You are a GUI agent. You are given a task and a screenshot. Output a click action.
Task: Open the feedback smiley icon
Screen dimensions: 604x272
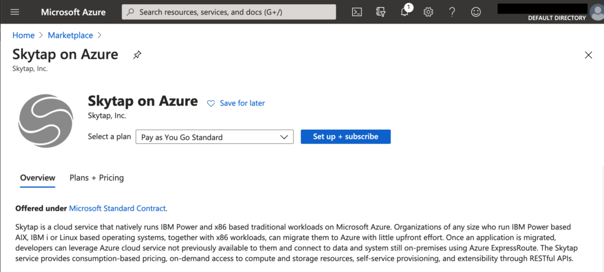[x=476, y=12]
